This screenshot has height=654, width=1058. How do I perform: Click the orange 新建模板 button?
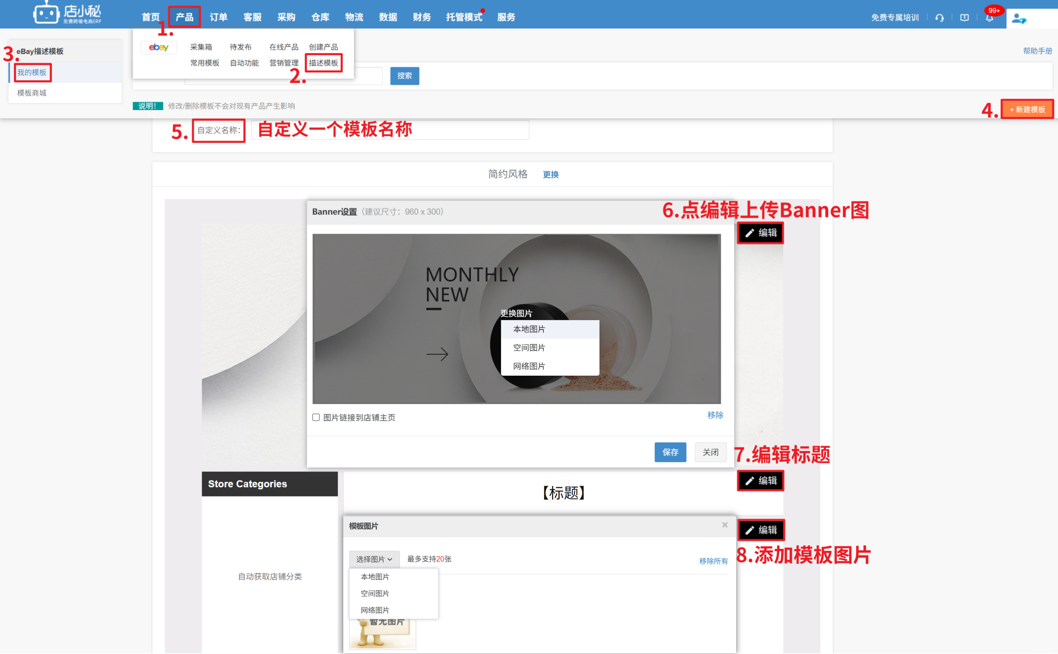pyautogui.click(x=1027, y=109)
